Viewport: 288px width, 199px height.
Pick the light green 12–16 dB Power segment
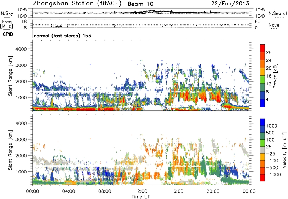pyautogui.click(x=262, y=80)
